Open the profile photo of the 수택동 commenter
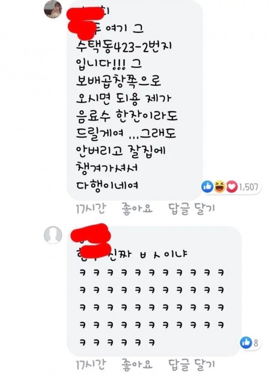This screenshot has width=272, height=377. tap(53, 10)
